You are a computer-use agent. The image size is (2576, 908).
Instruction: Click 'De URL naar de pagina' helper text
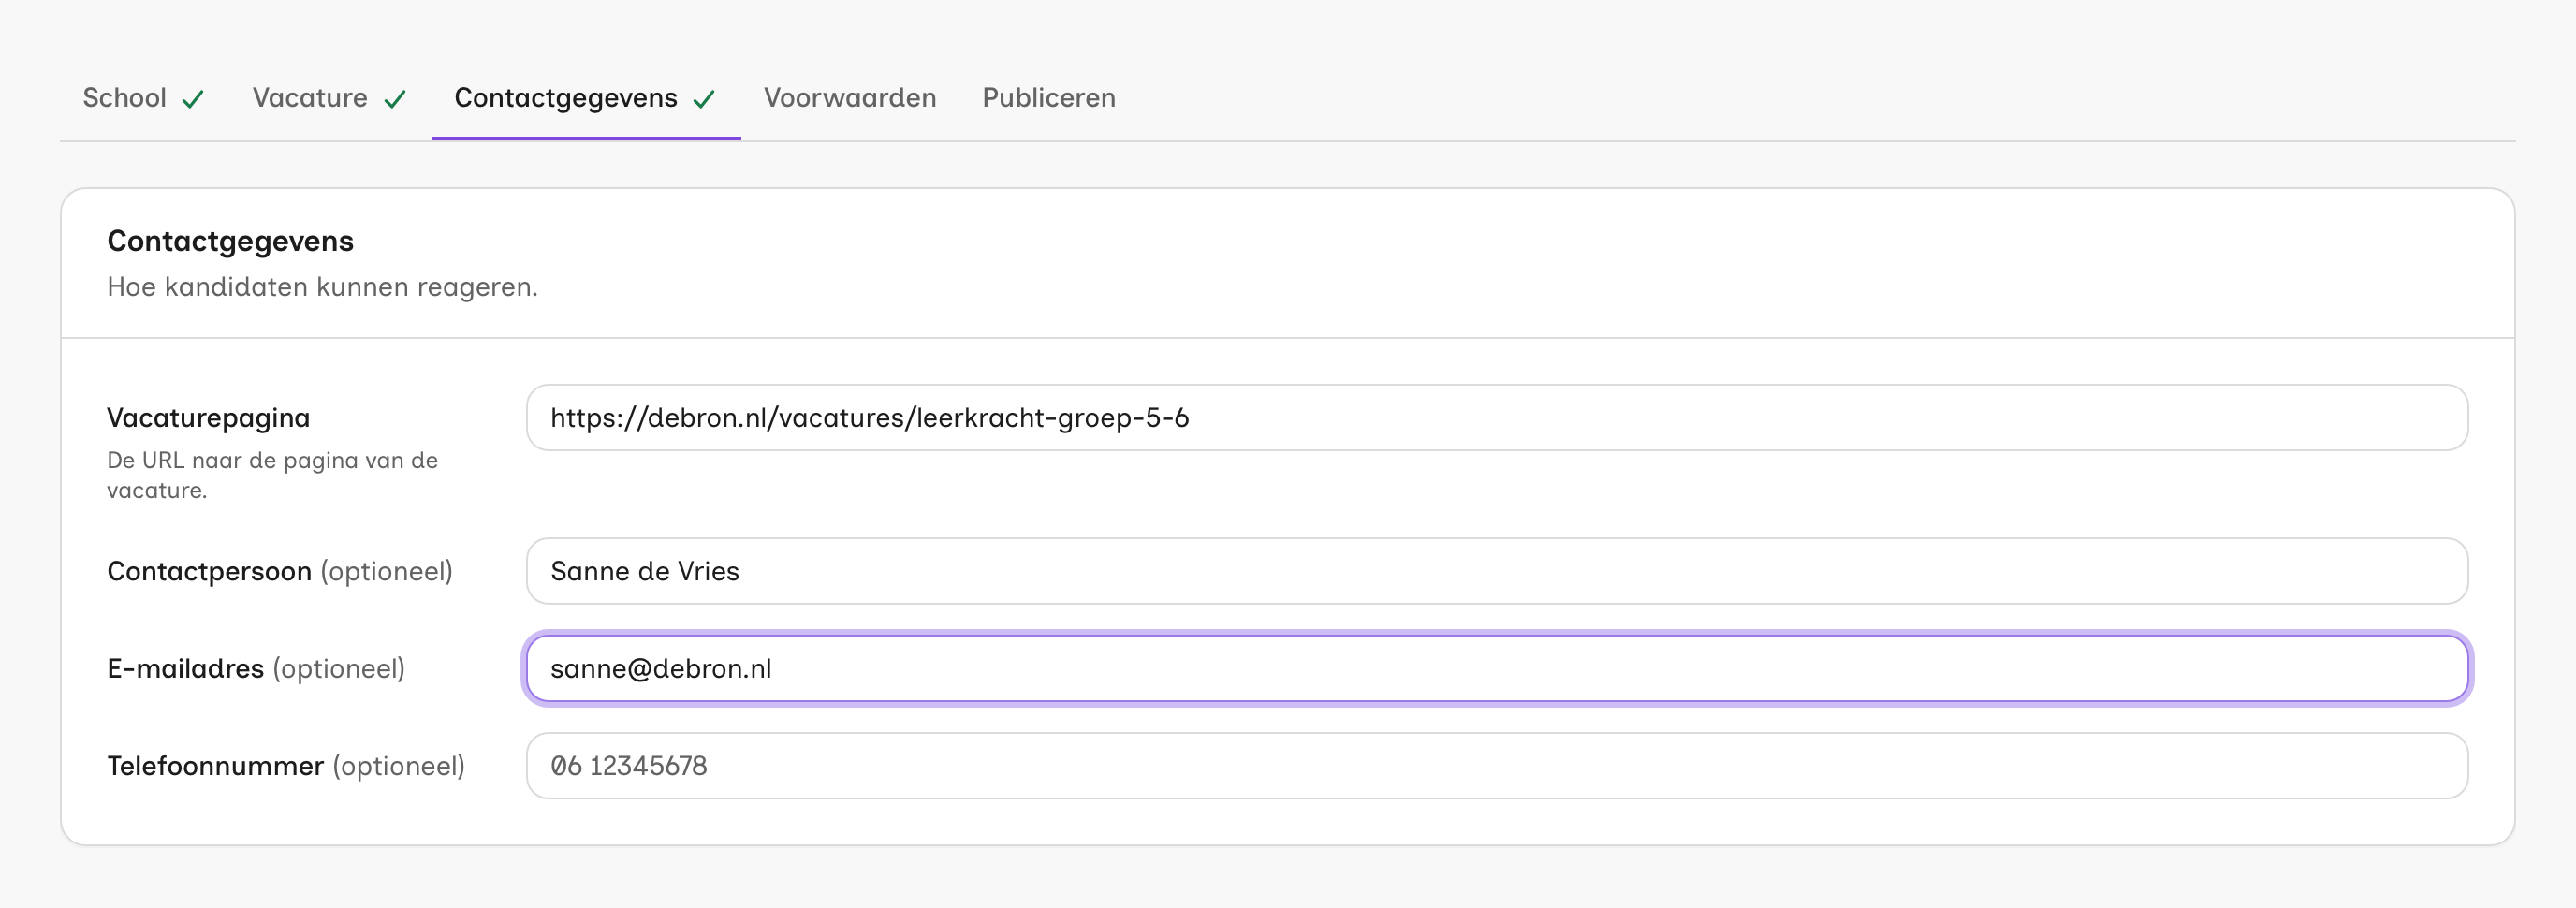[x=272, y=475]
